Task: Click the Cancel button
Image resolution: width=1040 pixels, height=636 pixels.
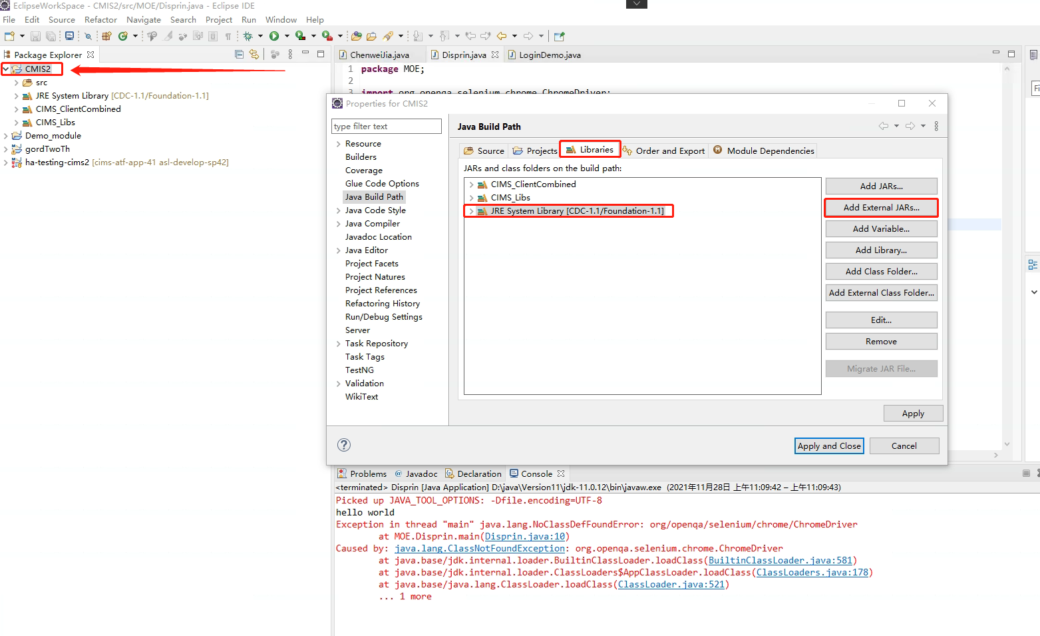Action: 904,446
